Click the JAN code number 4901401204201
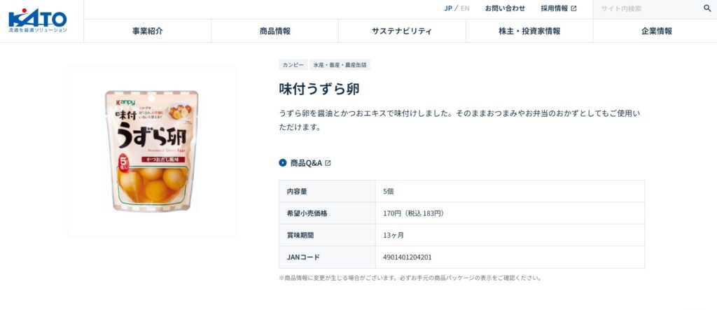The image size is (717, 310). point(408,257)
